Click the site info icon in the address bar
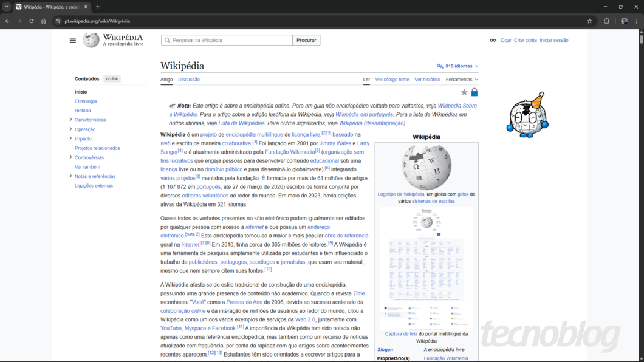Image resolution: width=644 pixels, height=362 pixels. pyautogui.click(x=58, y=20)
